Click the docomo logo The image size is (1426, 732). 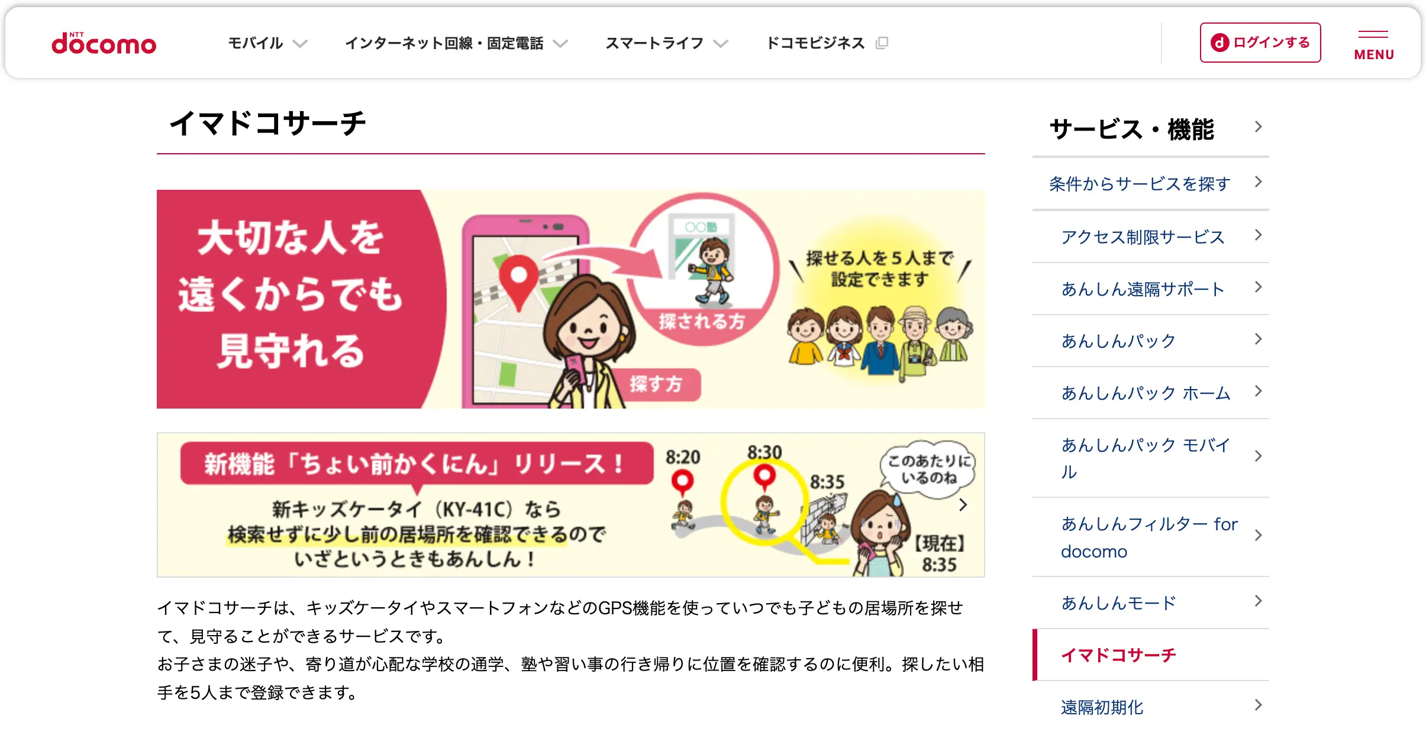tap(104, 43)
